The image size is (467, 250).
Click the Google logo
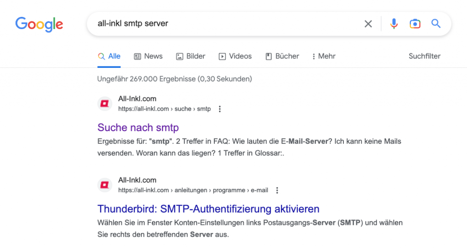pos(39,24)
